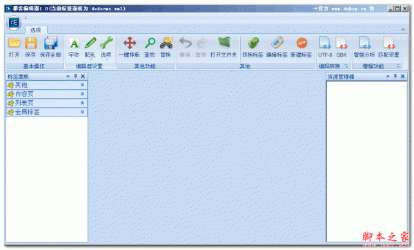Image resolution: width=414 pixels, height=250 pixels.
Task: Convert encoding to UTF-8
Action: pos(325,47)
